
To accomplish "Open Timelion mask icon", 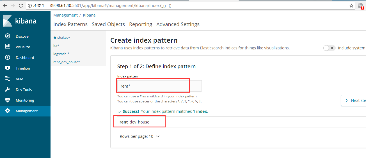I will click(x=8, y=68).
